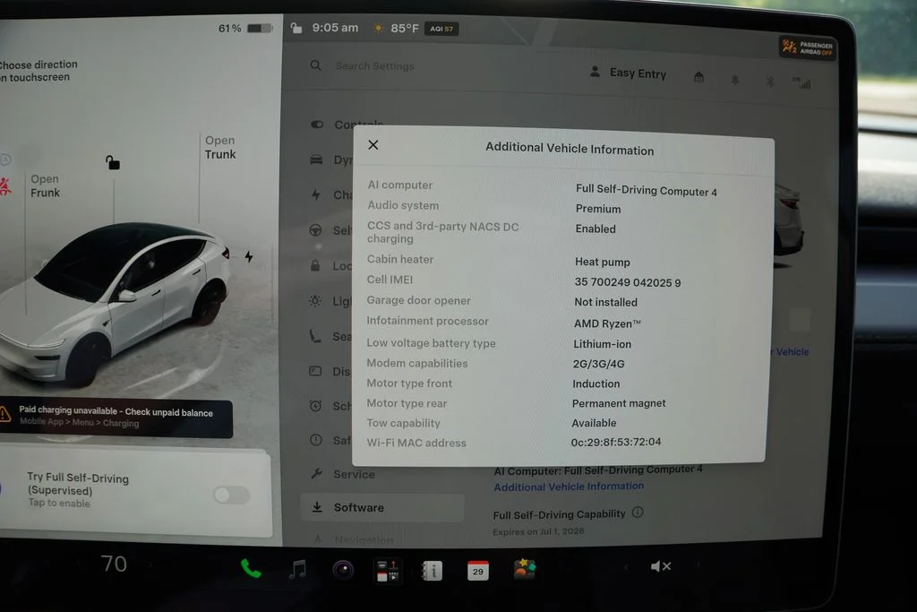
Task: Tap Open Frunk label
Action: [45, 185]
